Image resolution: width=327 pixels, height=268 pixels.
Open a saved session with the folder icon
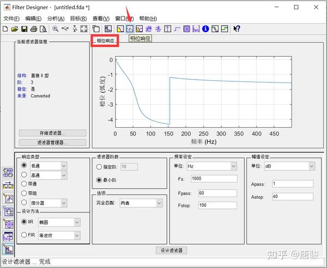(x=15, y=29)
